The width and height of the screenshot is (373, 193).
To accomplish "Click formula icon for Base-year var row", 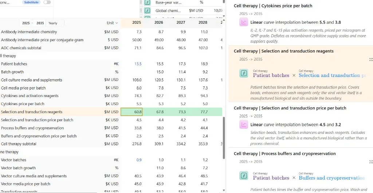I will [x=148, y=3].
